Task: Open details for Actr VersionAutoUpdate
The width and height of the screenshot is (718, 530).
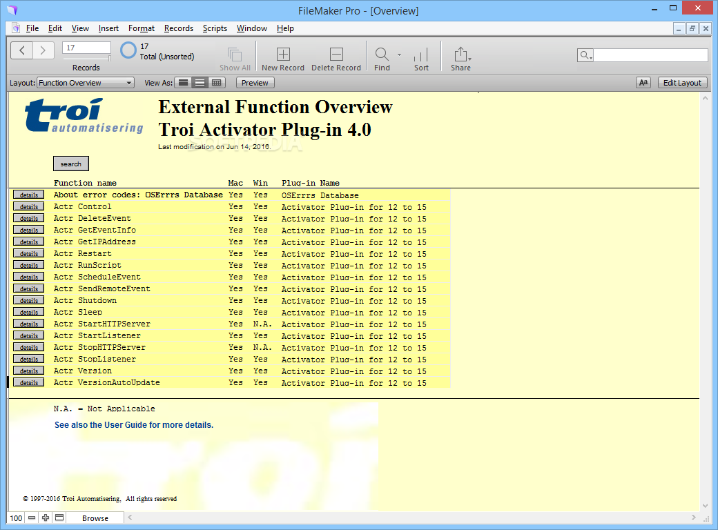Action: (29, 382)
